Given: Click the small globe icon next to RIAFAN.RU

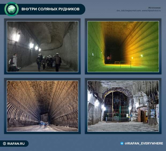Looking at the screenshot, I should (x=5, y=144).
